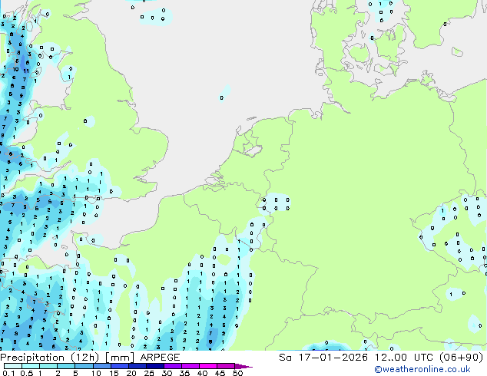Click the '0.1' legend scale label

(8, 373)
